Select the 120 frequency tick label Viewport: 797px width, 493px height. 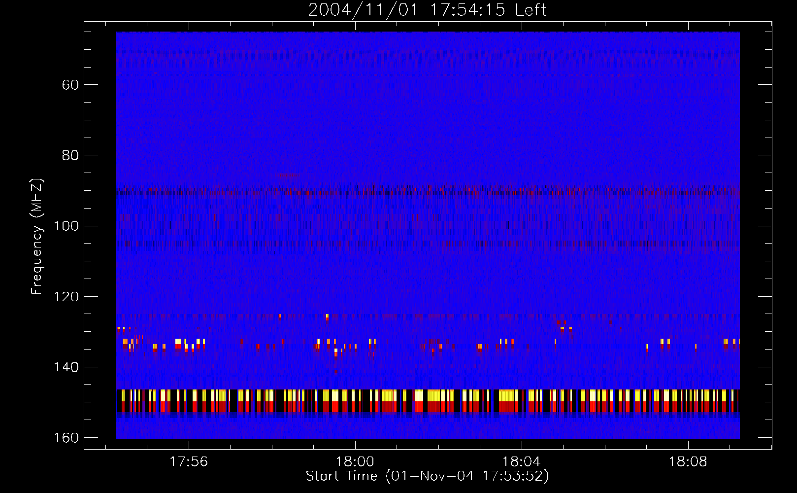click(66, 297)
